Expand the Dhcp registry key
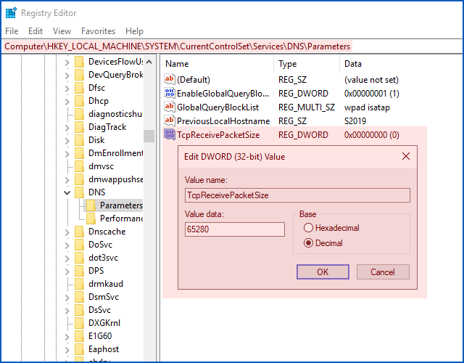Image resolution: width=464 pixels, height=363 pixels. pyautogui.click(x=67, y=102)
